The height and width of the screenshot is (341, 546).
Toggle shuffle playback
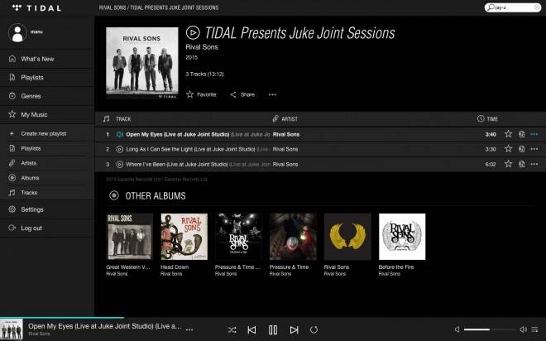(232, 329)
